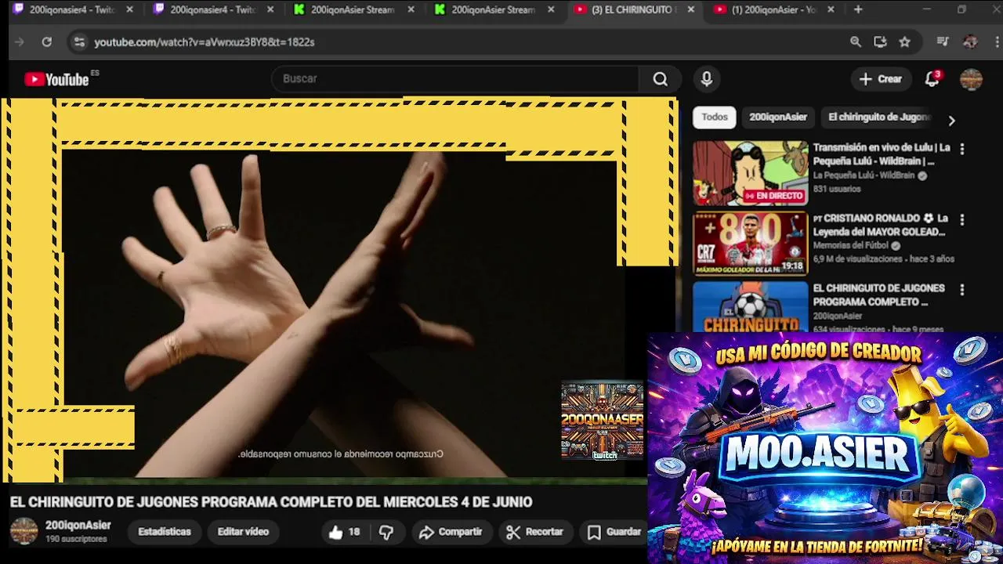
Task: Open the Crear menu
Action: [880, 79]
